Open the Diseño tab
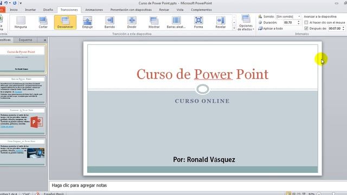This screenshot has height=195, width=347. click(x=48, y=10)
